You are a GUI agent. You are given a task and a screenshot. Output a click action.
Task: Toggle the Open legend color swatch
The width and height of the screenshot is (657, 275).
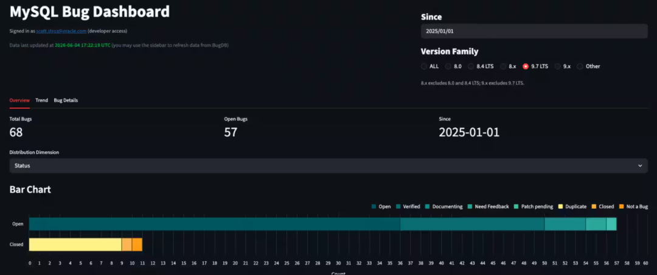tap(374, 207)
